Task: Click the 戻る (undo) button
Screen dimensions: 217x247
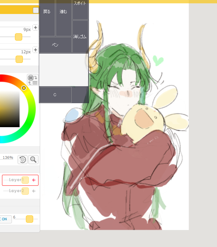Action: pyautogui.click(x=47, y=18)
